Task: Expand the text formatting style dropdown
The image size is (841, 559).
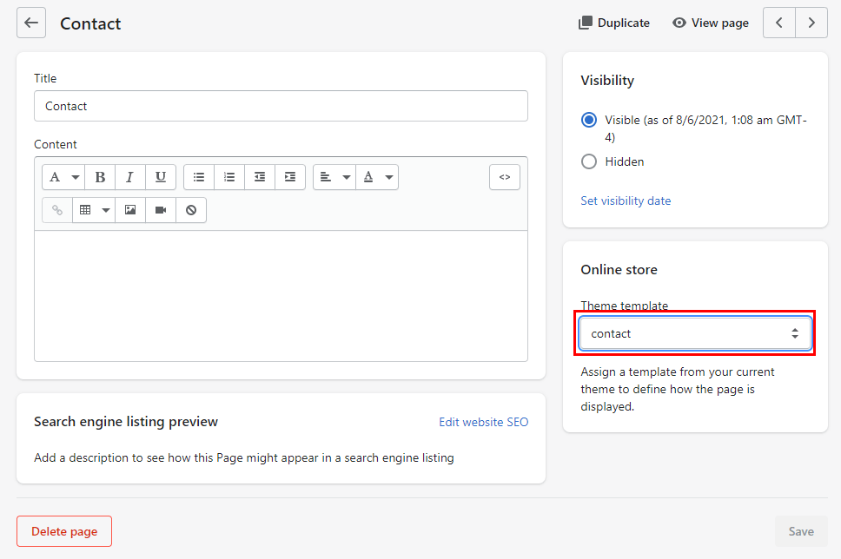Action: [63, 177]
